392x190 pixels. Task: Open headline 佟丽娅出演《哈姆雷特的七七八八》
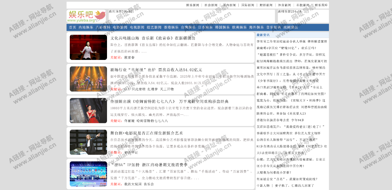pos(169,101)
